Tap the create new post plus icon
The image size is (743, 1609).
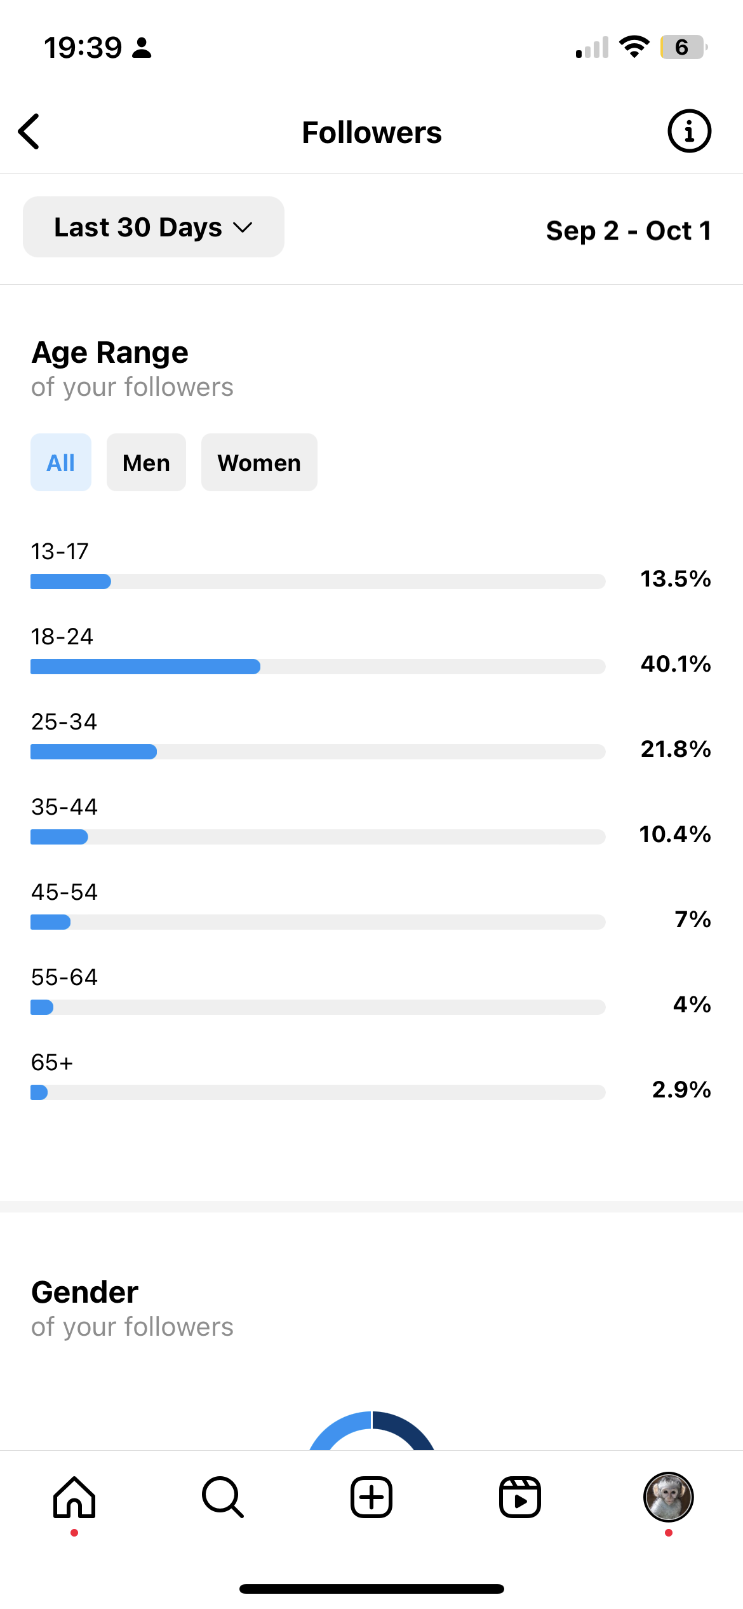pos(371,1497)
